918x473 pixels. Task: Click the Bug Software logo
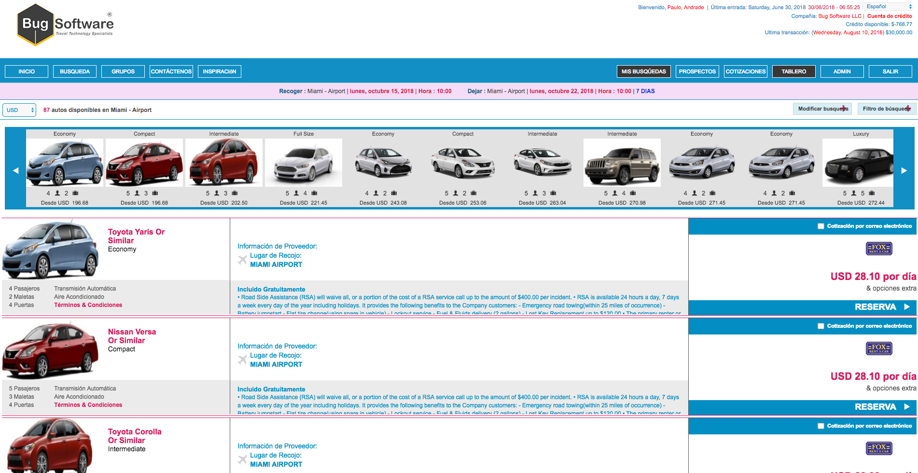coord(65,25)
